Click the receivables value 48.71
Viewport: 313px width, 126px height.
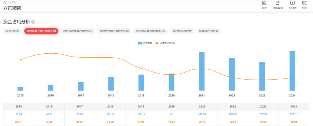point(49,114)
